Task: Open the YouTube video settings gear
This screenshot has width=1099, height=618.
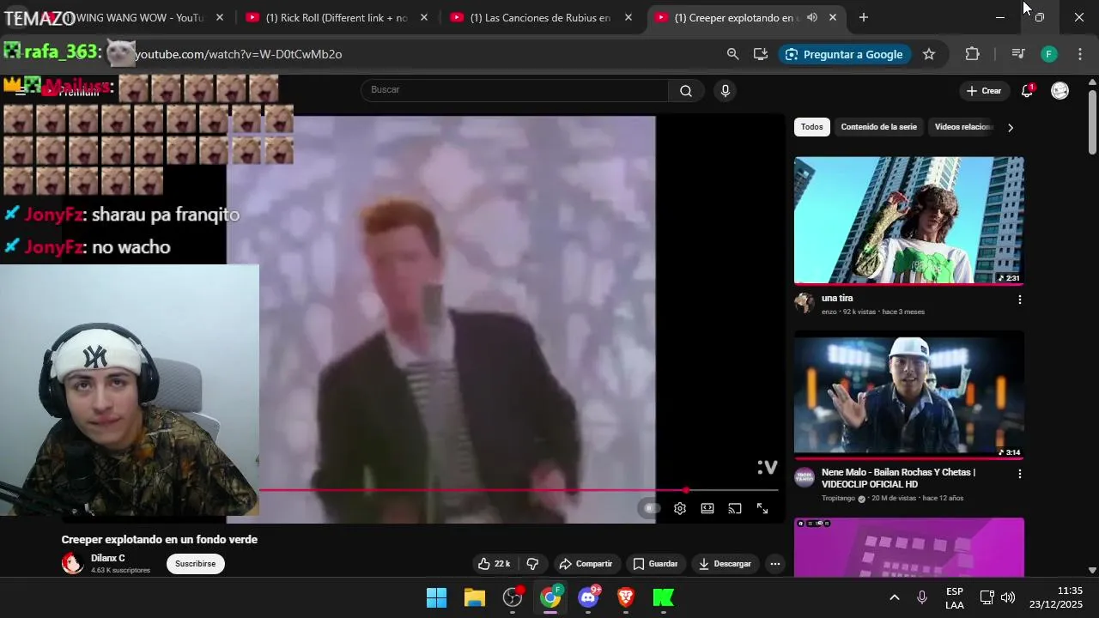Action: point(680,508)
